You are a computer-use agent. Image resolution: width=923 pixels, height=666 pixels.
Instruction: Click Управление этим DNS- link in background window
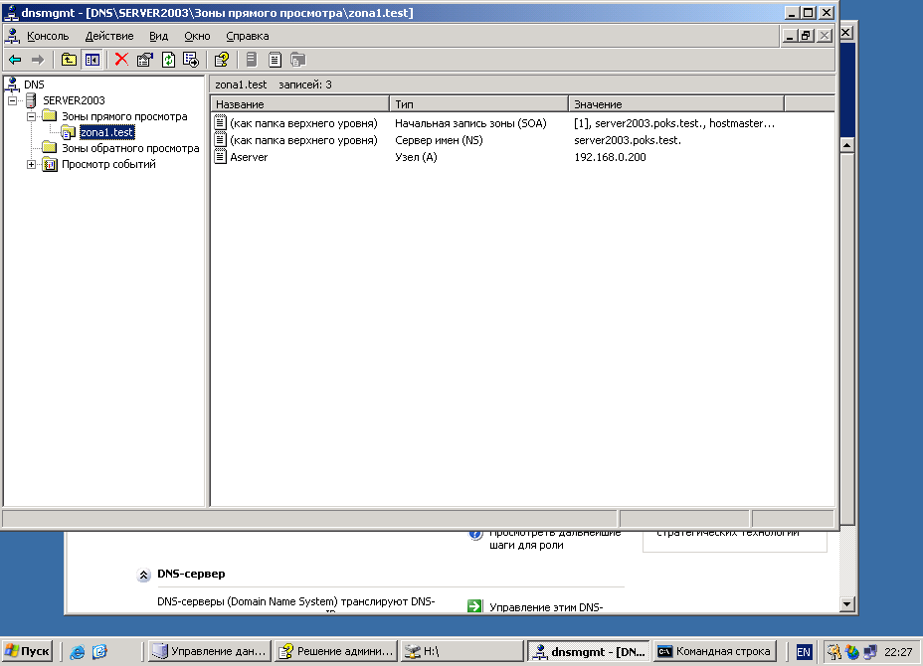coord(546,607)
